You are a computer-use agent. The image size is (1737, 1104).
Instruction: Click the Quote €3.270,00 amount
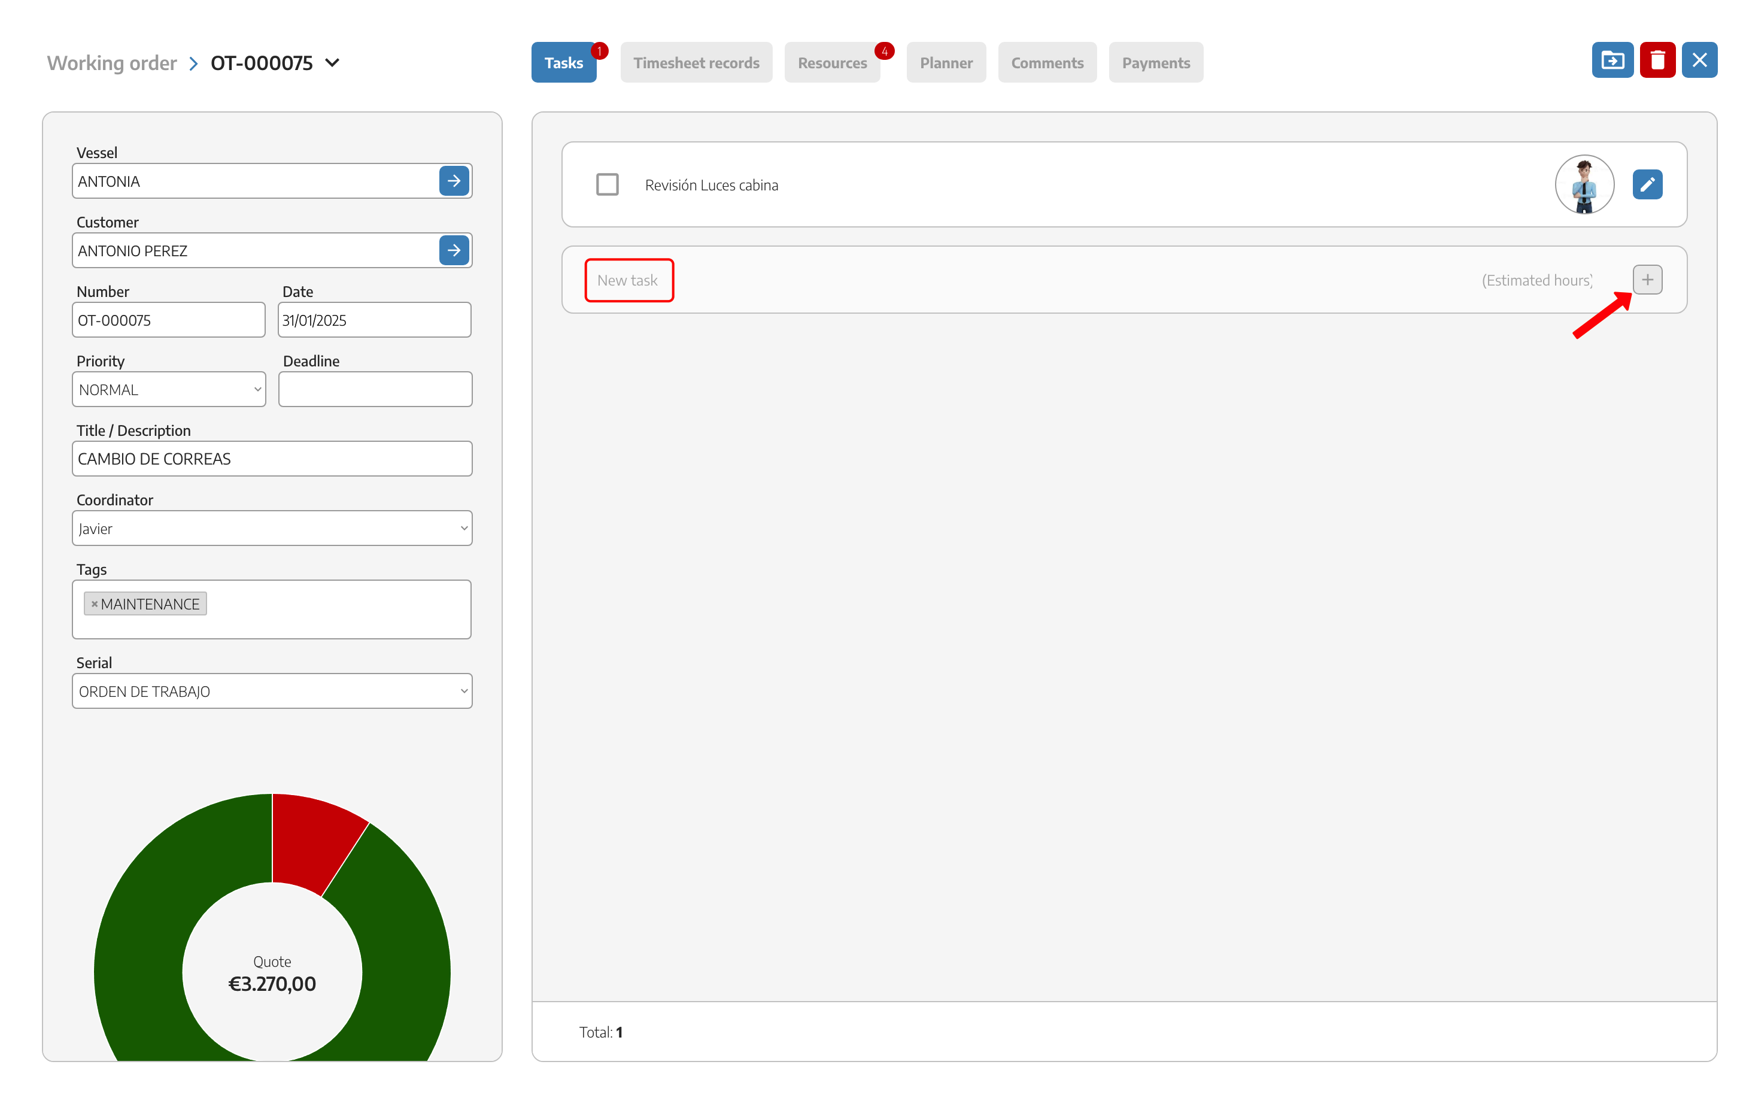272,984
